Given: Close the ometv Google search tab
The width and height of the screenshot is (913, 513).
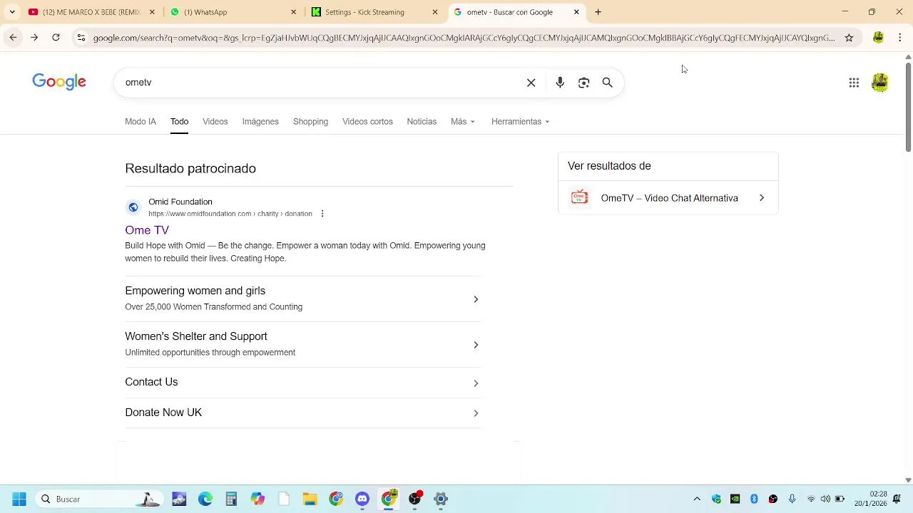Looking at the screenshot, I should pyautogui.click(x=576, y=12).
